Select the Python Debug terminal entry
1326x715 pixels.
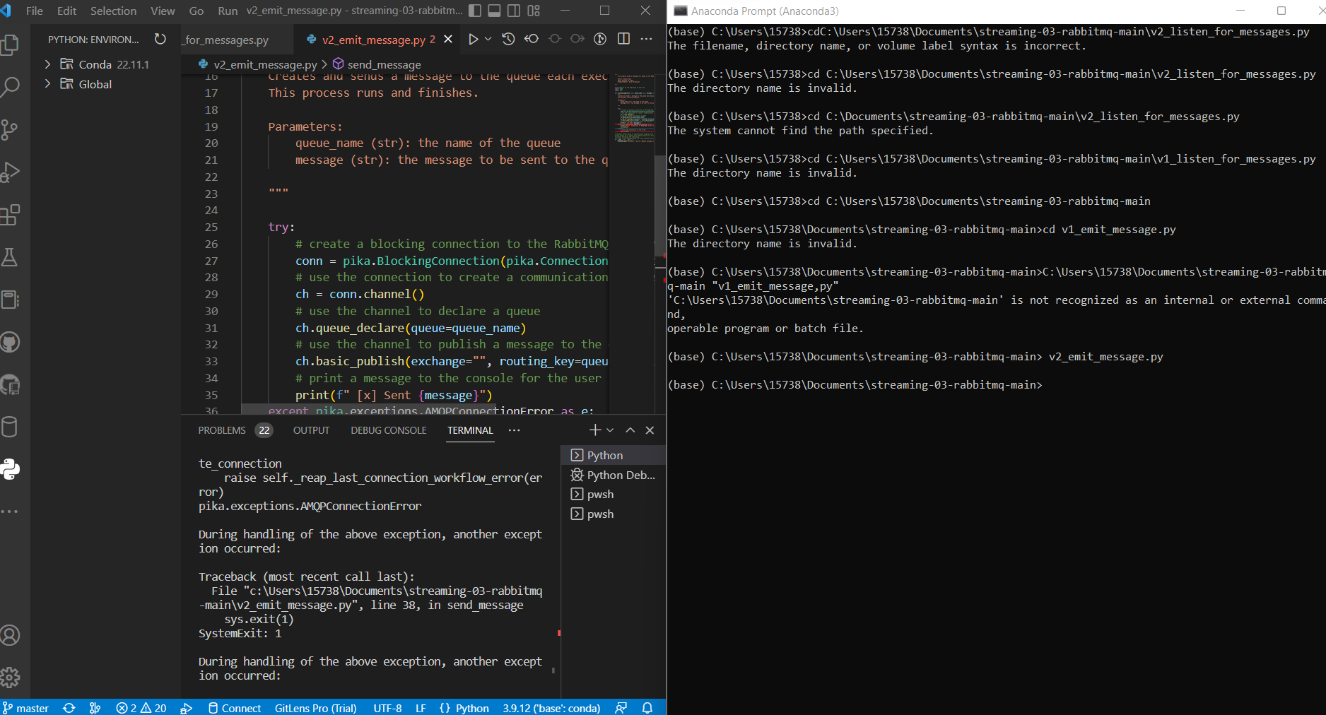(x=614, y=475)
